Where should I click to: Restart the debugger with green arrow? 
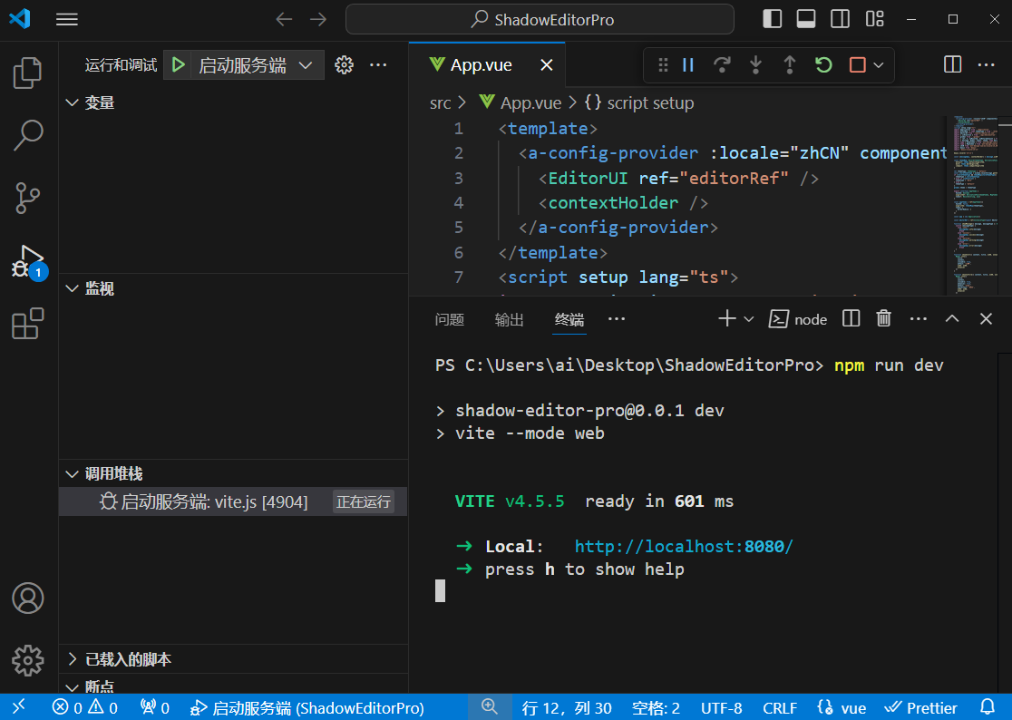[x=823, y=64]
